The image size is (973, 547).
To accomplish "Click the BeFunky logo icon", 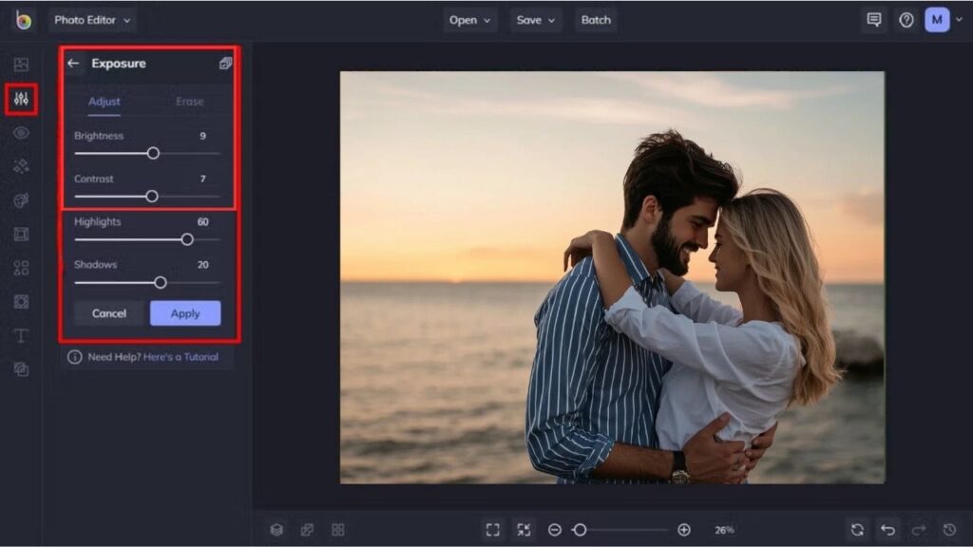I will coord(23,20).
